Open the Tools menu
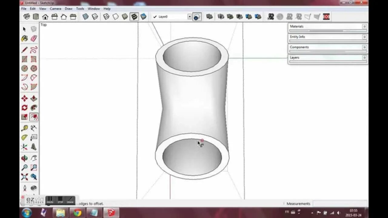This screenshot has width=388, height=218. coord(80,9)
